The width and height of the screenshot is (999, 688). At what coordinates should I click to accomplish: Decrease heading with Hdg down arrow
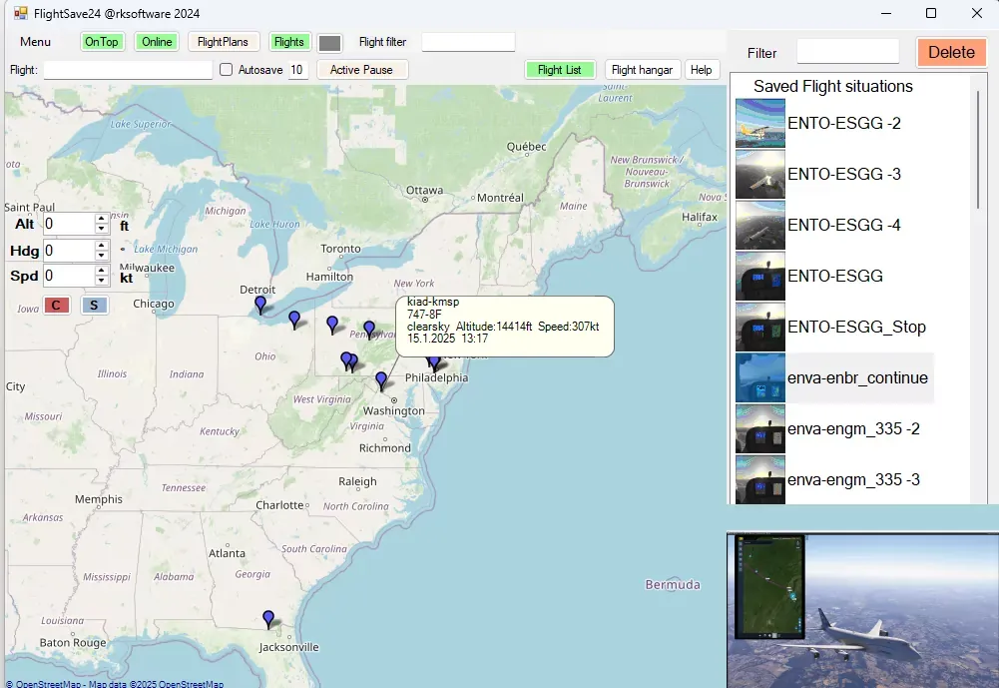101,256
